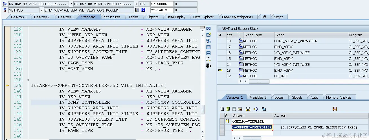Click the Val. column header
369x140 pixels.
click(324, 116)
